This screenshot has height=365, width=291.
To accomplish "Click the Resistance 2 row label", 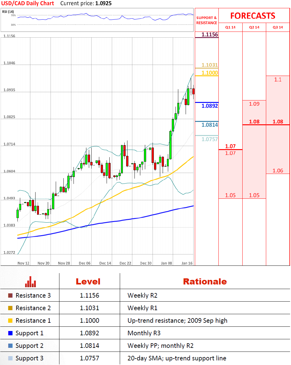I will pyautogui.click(x=33, y=308).
